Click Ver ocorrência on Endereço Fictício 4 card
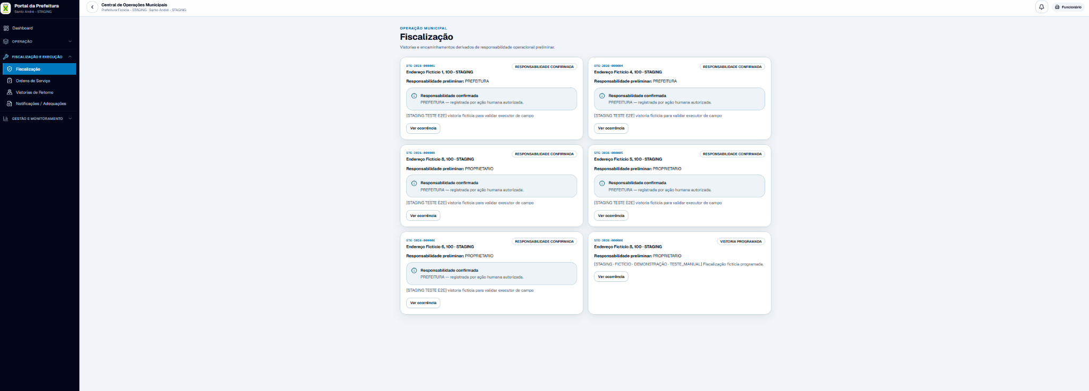The width and height of the screenshot is (1089, 391). 611,128
